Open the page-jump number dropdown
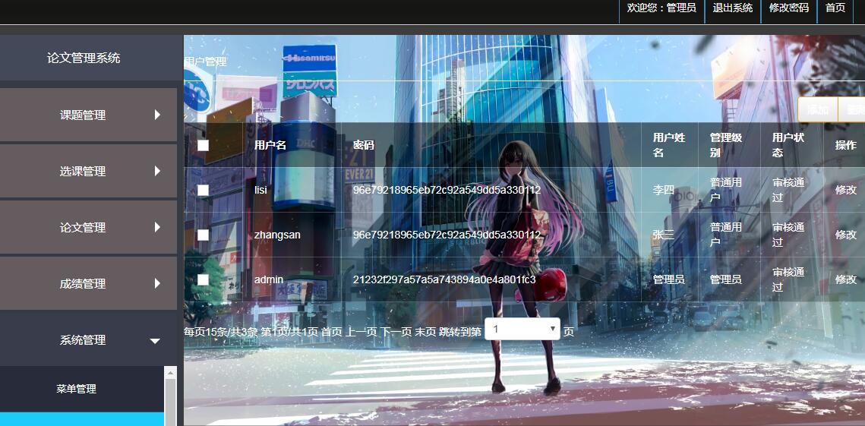865x426 pixels. (522, 329)
